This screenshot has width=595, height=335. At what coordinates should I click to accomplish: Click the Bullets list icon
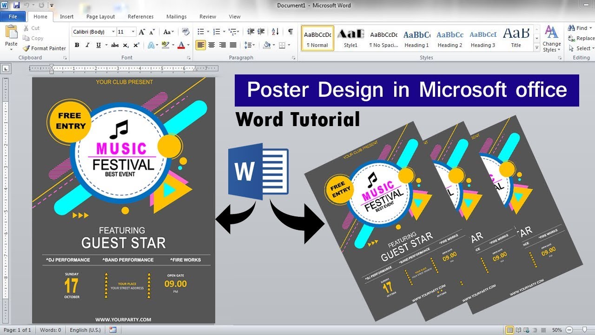click(x=201, y=32)
